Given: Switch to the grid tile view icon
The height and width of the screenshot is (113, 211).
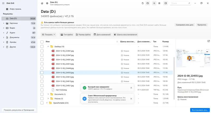Looking at the screenshot, I should click(159, 3).
